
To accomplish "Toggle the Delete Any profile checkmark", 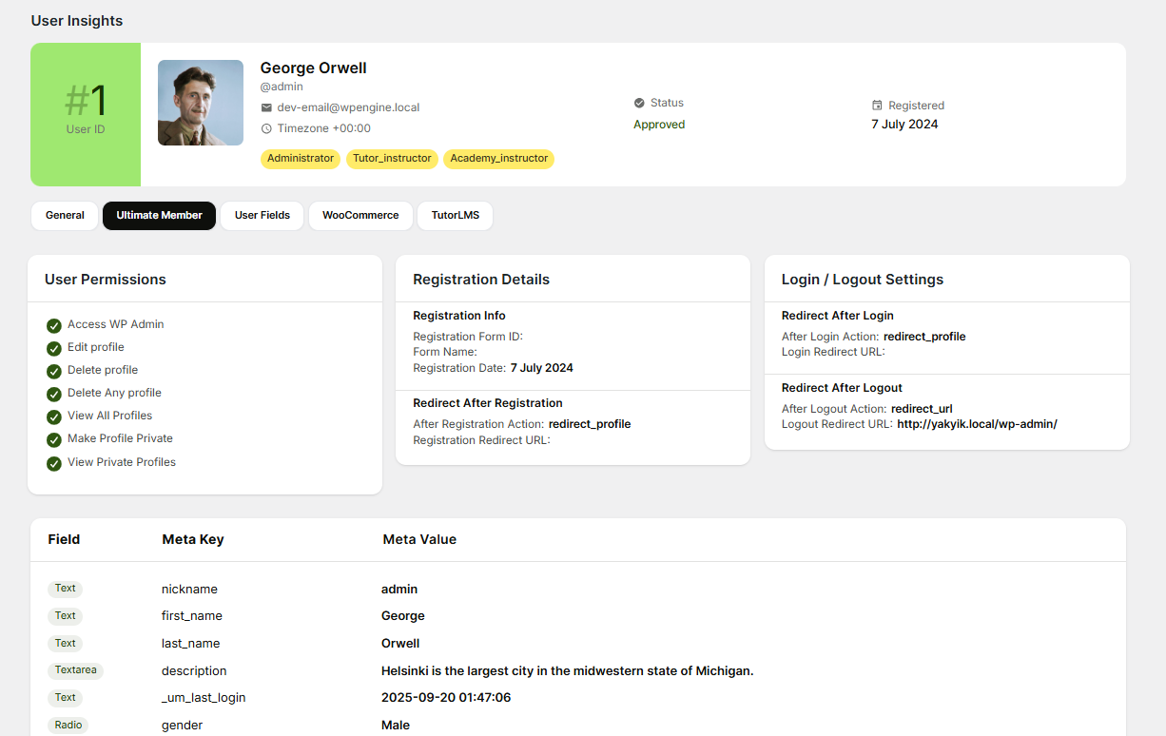I will [x=54, y=394].
